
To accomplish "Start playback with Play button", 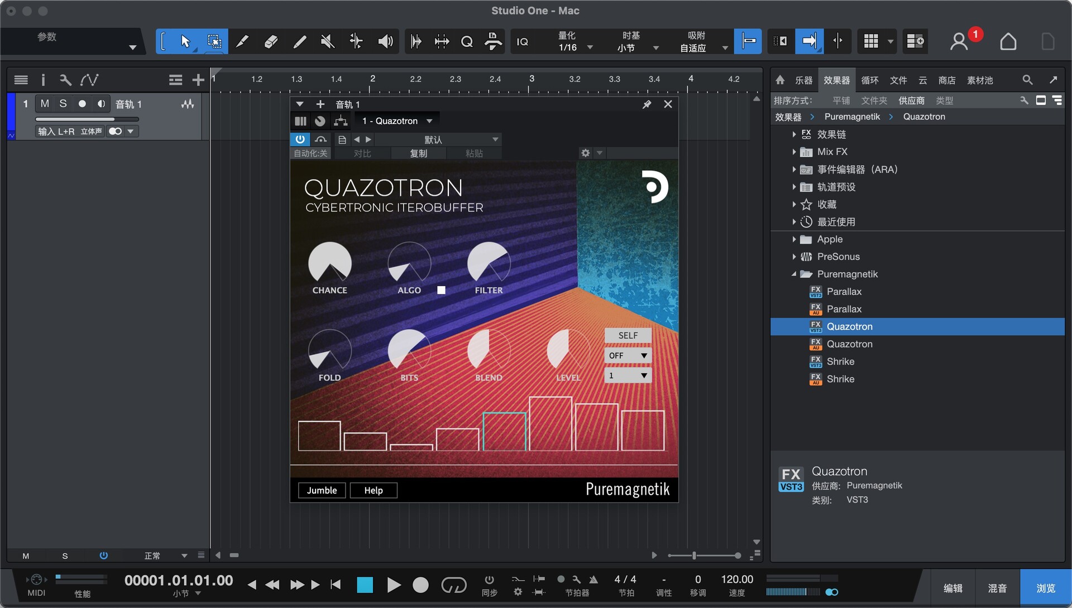I will 394,585.
